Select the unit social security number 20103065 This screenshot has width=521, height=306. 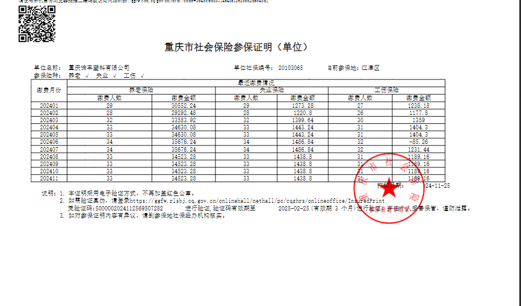(291, 68)
